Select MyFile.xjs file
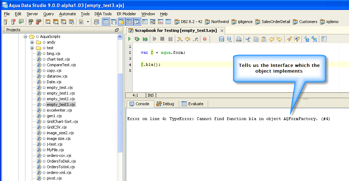 [55, 150]
